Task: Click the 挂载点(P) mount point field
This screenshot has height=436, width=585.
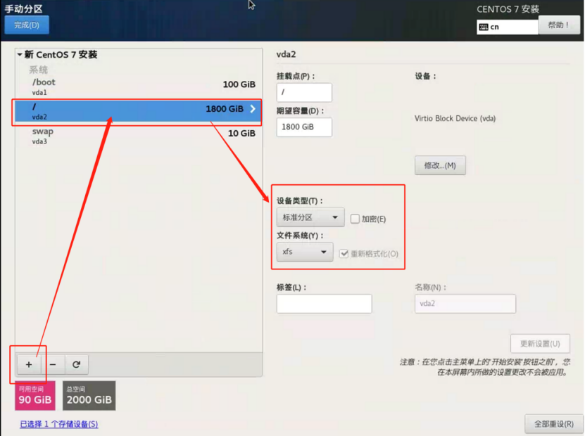Action: point(304,92)
